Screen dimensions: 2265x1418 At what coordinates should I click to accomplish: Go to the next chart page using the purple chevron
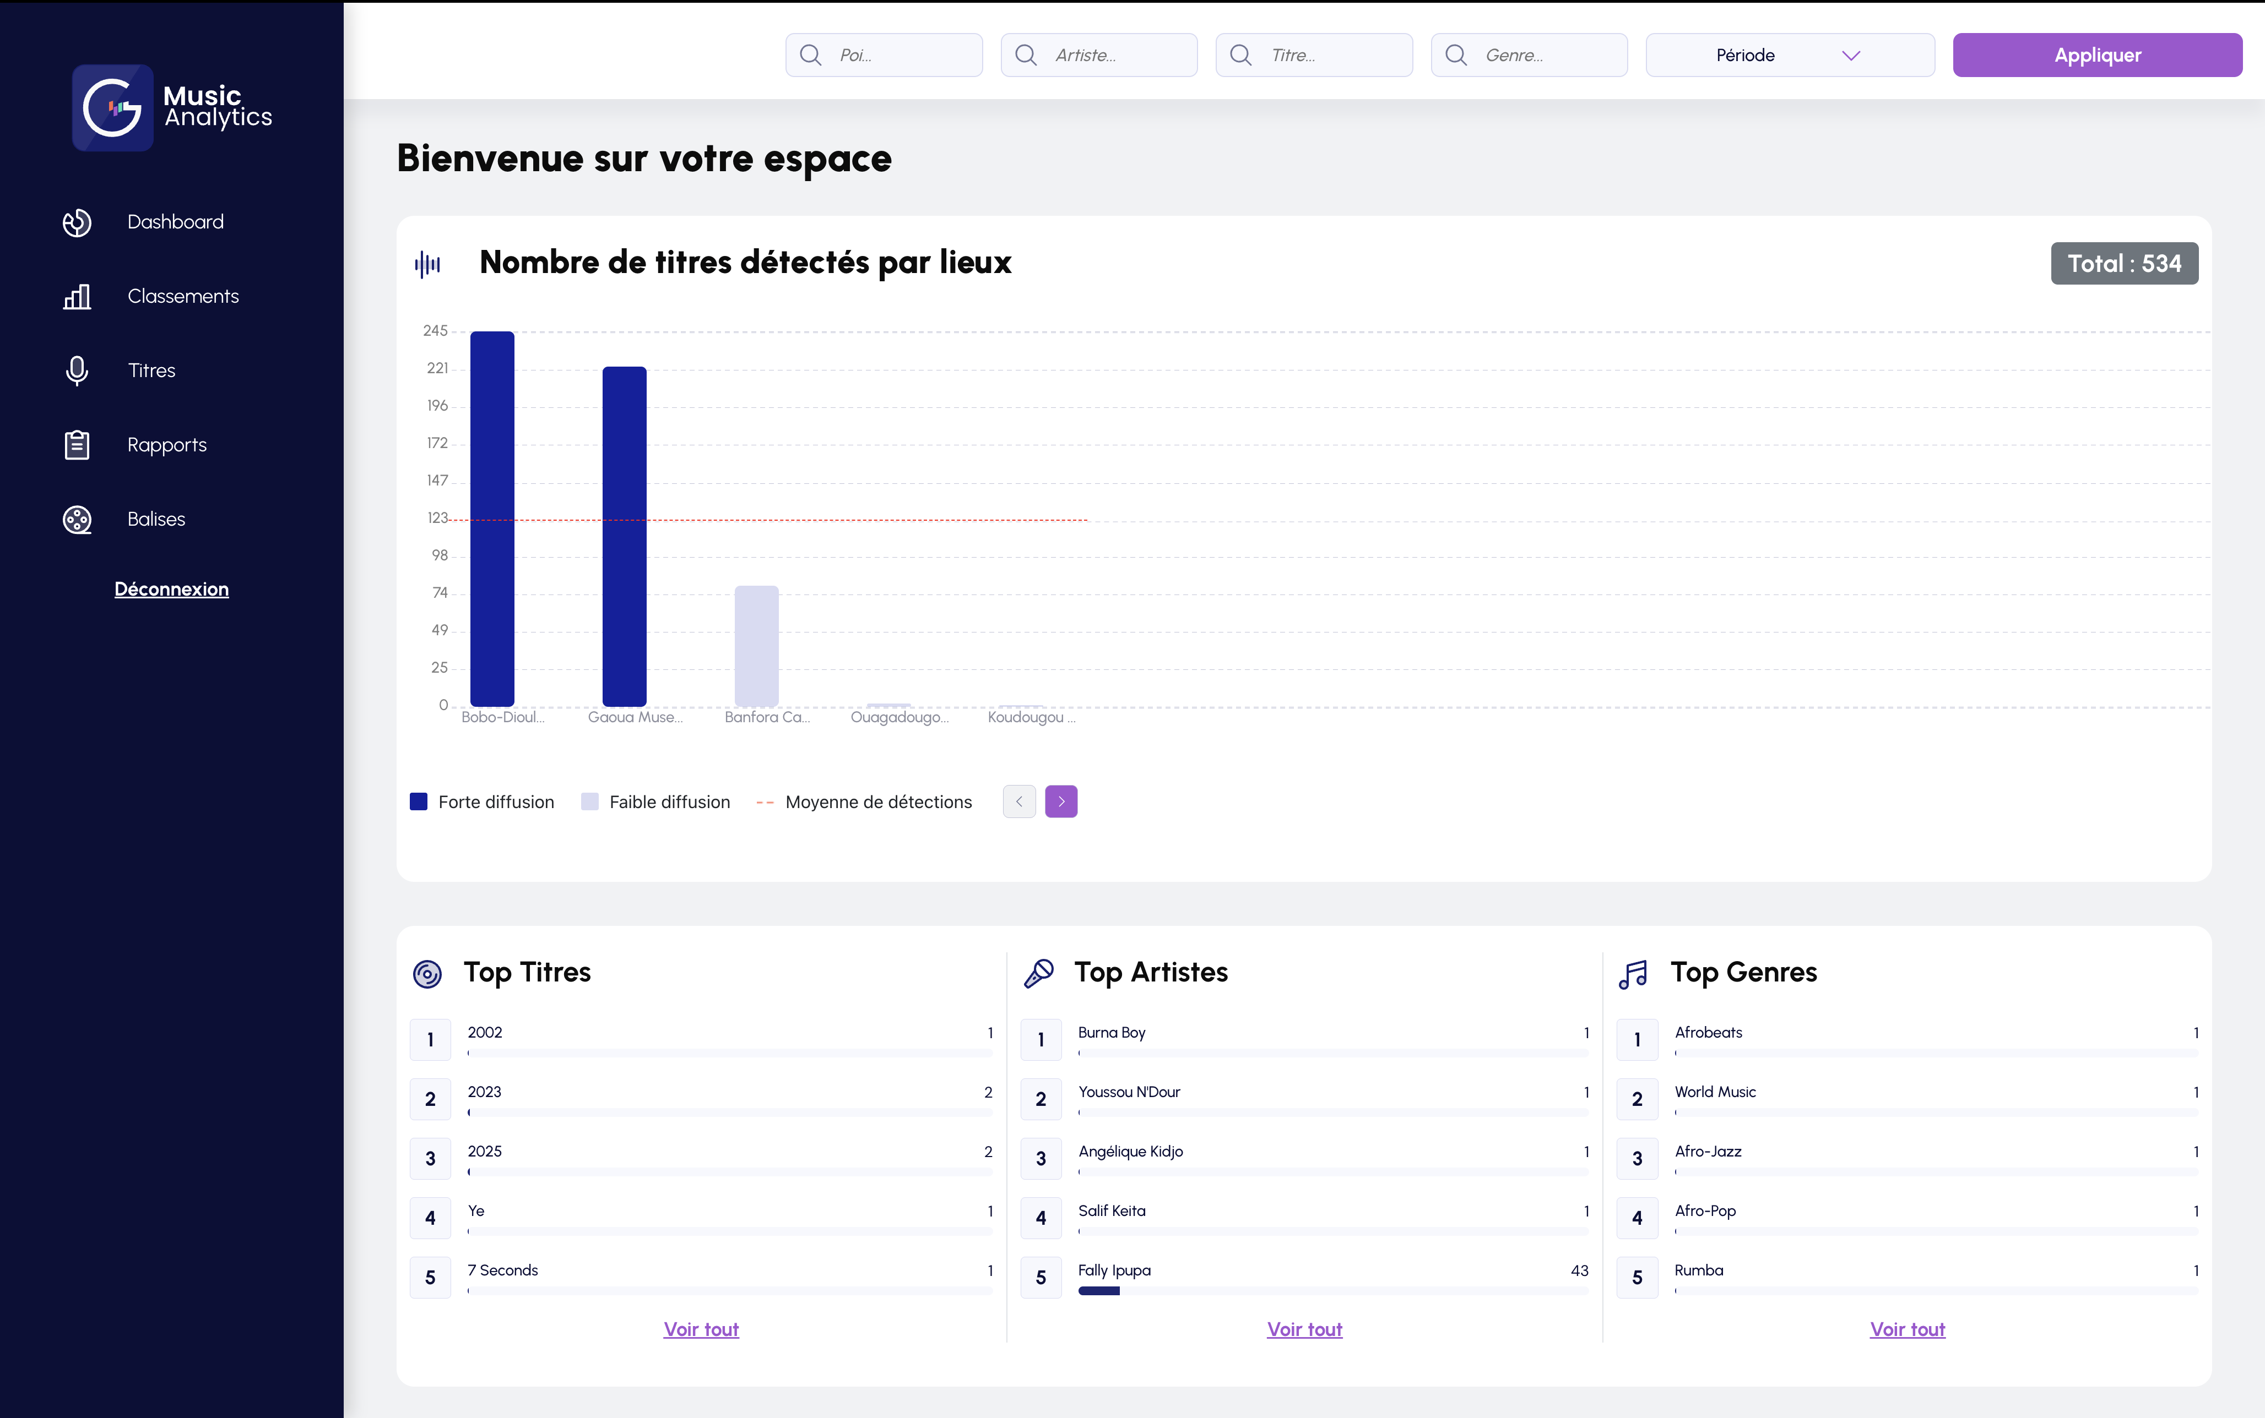point(1061,802)
